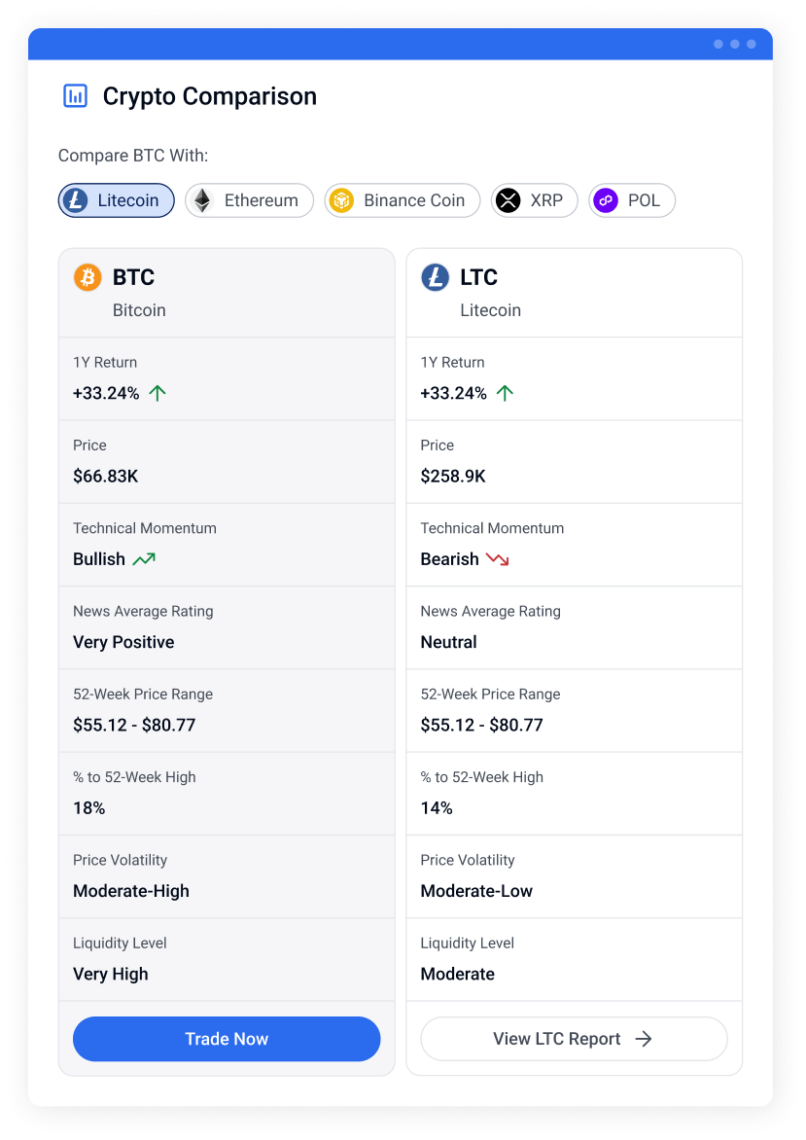Open the View LTC Report link
This screenshot has height=1140, width=806.
[x=574, y=1039]
